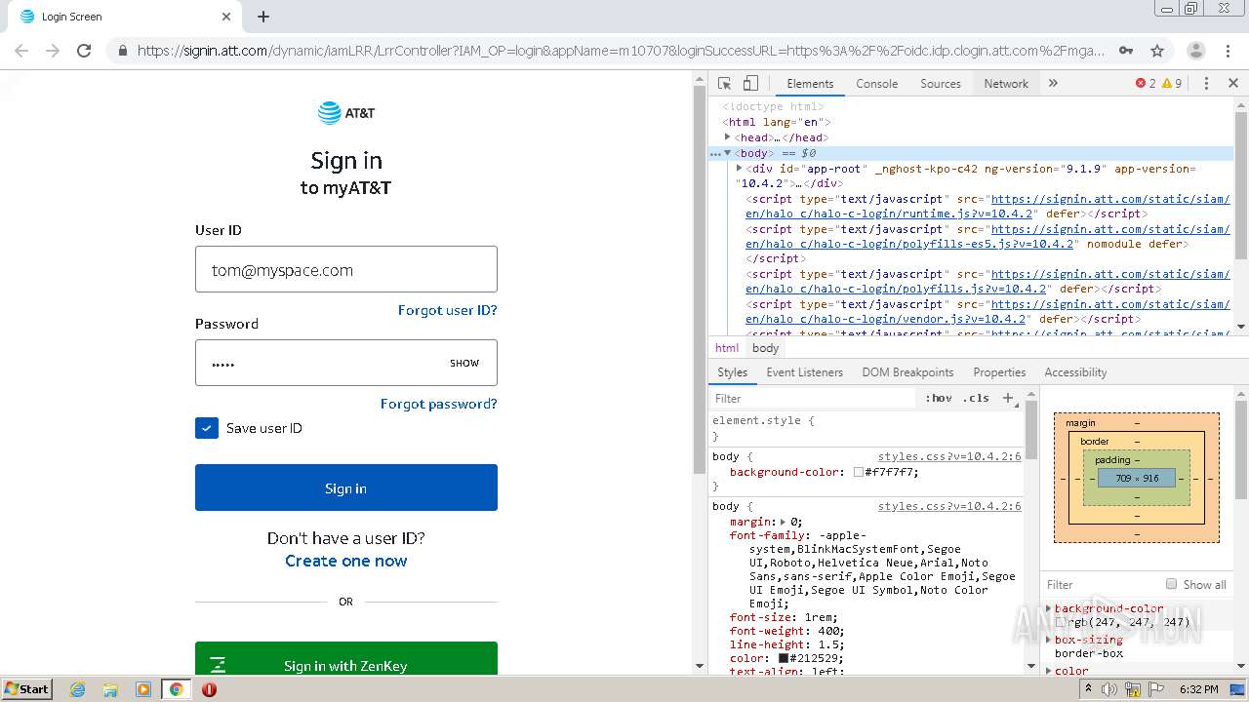Open File Explorer from taskbar
Image resolution: width=1249 pixels, height=702 pixels.
tap(110, 689)
